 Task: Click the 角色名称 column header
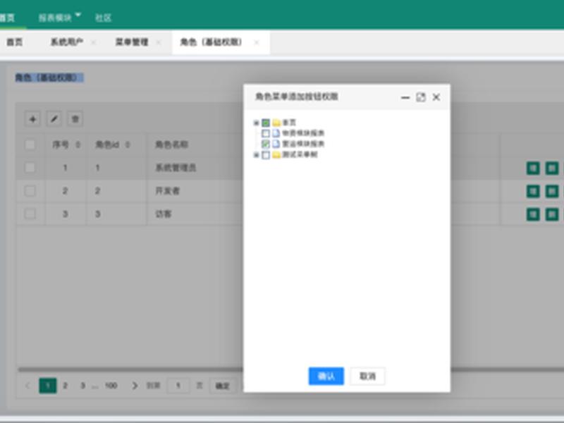(171, 145)
